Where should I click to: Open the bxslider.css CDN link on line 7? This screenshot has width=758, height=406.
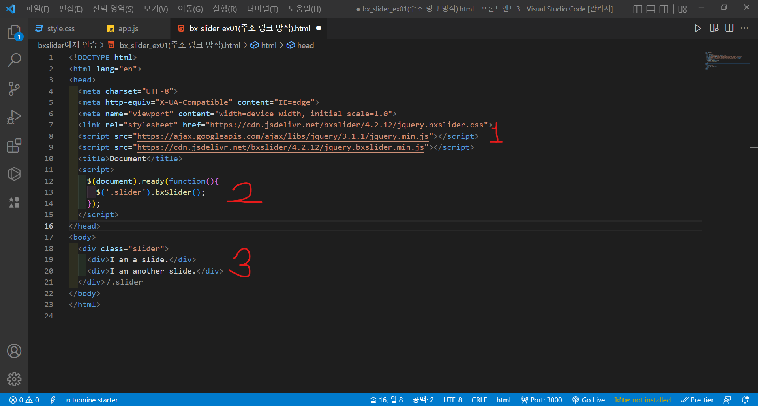click(347, 125)
